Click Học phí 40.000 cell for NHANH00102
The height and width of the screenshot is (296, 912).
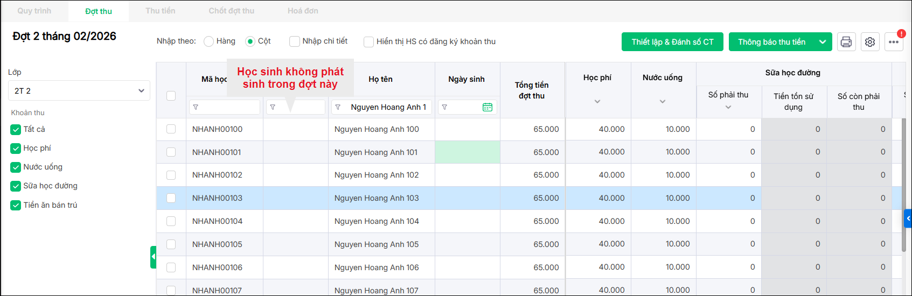[x=598, y=175]
